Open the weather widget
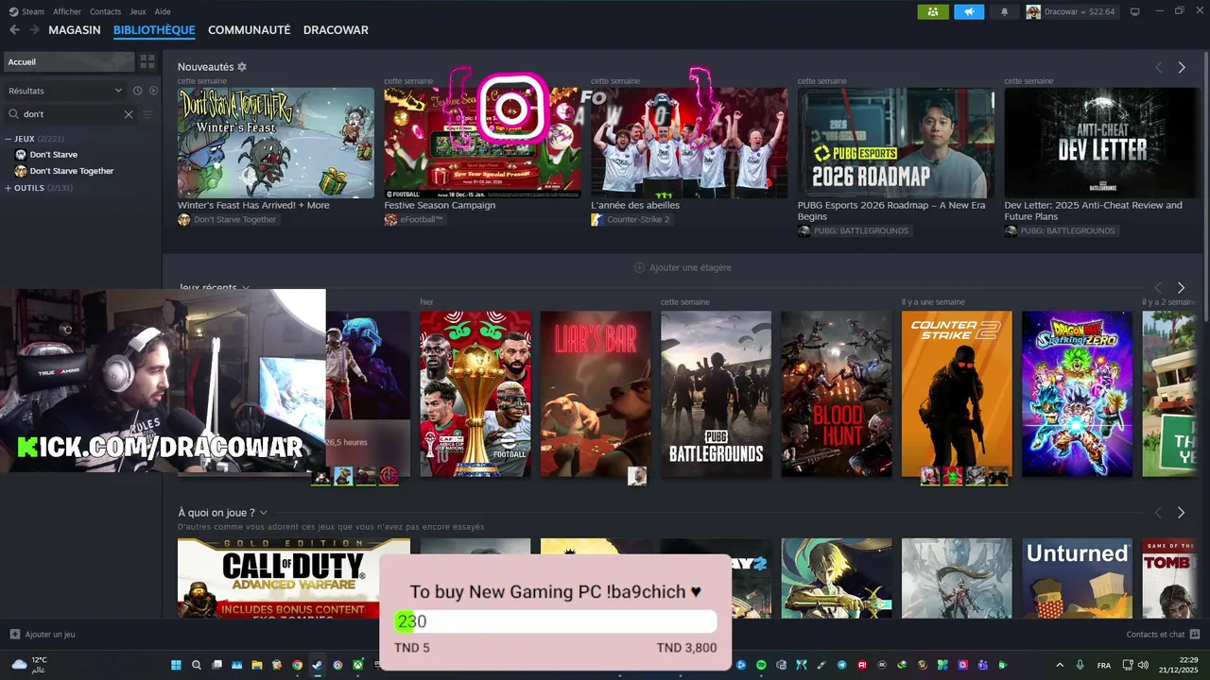 [30, 665]
